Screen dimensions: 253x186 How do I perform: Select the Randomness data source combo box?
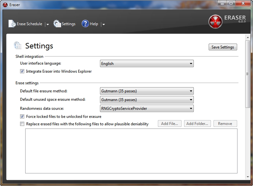click(147, 108)
